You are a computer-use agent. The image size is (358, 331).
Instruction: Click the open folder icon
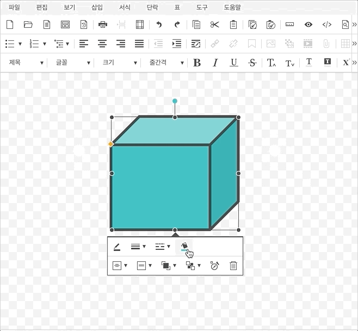click(x=28, y=24)
